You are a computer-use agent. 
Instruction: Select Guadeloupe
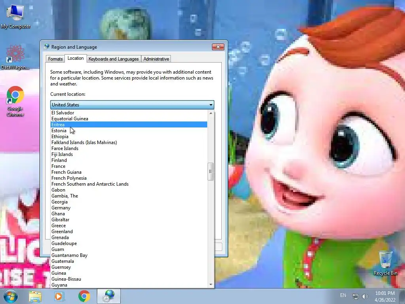(x=129, y=243)
